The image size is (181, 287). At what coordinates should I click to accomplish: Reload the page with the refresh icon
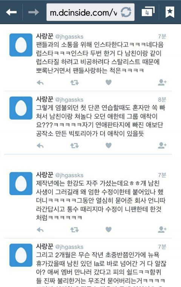pyautogui.click(x=126, y=12)
